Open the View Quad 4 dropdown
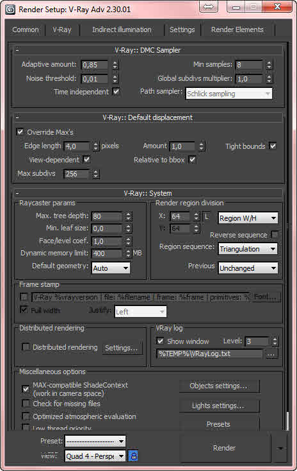Screen dimensions: 297x471 point(95,456)
